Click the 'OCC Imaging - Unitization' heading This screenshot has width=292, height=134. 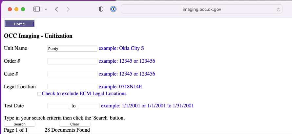(38, 36)
